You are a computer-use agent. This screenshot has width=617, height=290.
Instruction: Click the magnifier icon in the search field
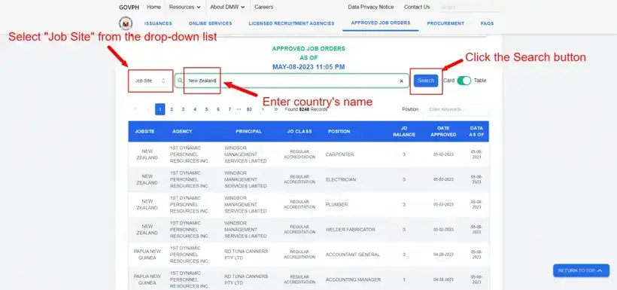tap(181, 81)
